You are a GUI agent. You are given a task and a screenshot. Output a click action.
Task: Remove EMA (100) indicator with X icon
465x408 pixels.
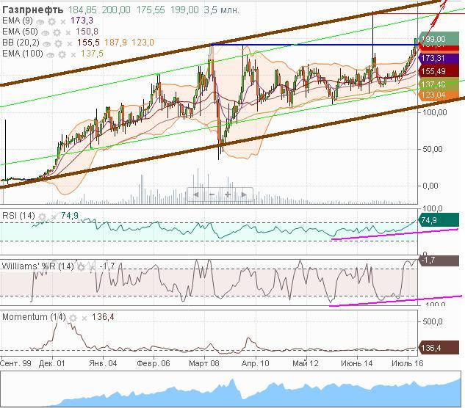73,55
